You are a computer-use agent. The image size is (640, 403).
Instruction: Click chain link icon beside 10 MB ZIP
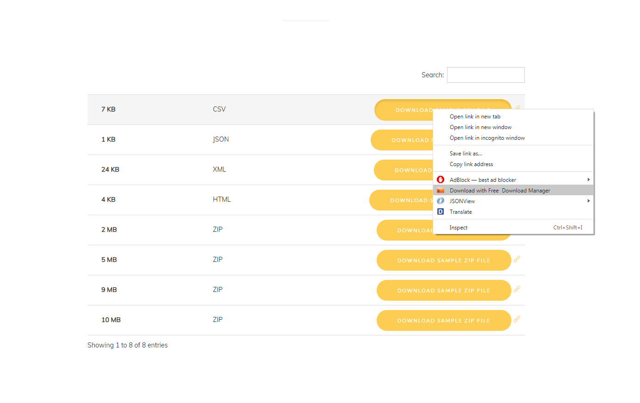(517, 319)
